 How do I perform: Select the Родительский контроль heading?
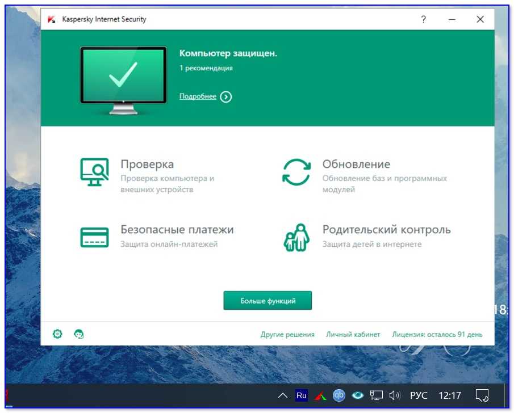[x=386, y=230]
